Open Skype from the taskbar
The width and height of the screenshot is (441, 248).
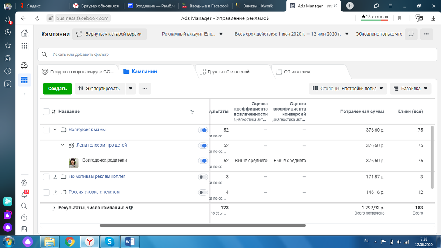[109, 241]
